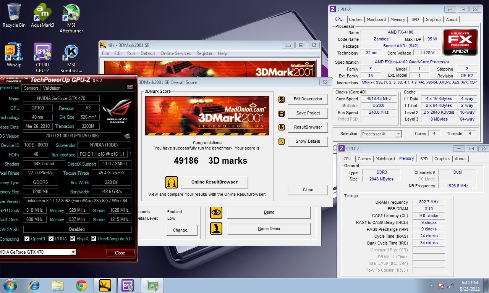Toggle the OpenCL checkbox in GPU-Z
This screenshot has height=293, width=489.
point(27,239)
